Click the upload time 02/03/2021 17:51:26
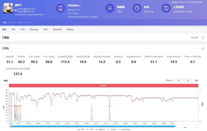Screen dimensions: 207x131 [x=183, y=12]
